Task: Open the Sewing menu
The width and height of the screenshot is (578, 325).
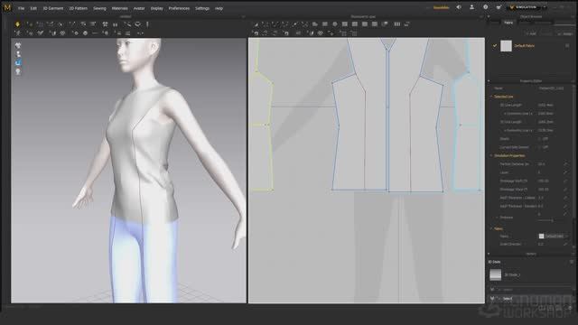Action: coord(99,8)
